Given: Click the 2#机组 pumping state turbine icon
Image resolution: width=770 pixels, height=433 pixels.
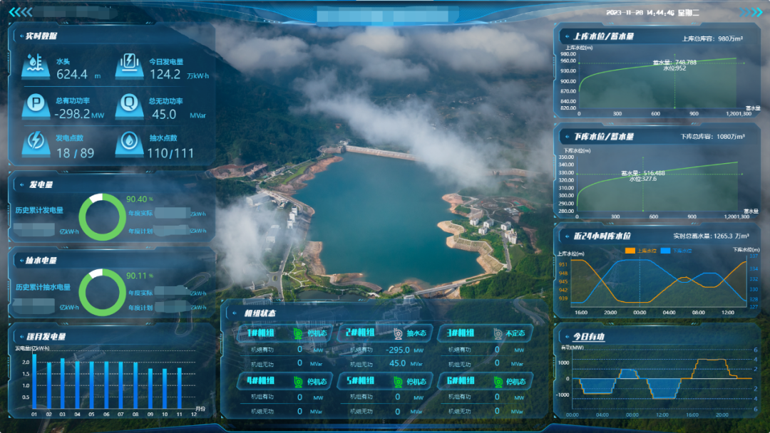Looking at the screenshot, I should pos(397,333).
